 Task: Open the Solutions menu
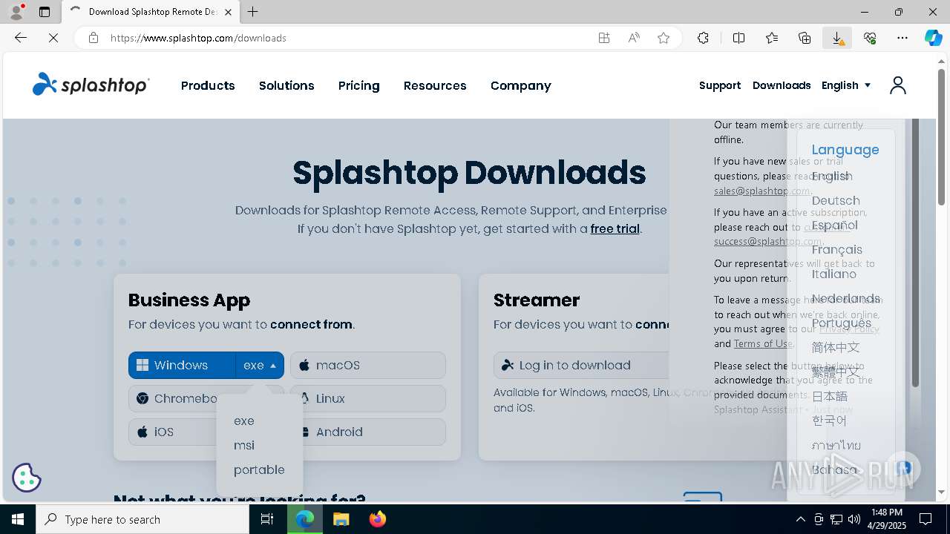click(x=286, y=85)
